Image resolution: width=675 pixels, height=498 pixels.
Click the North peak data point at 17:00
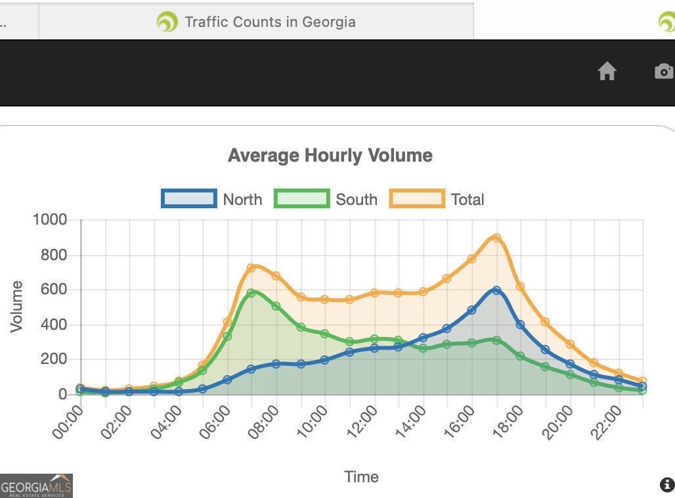(497, 290)
